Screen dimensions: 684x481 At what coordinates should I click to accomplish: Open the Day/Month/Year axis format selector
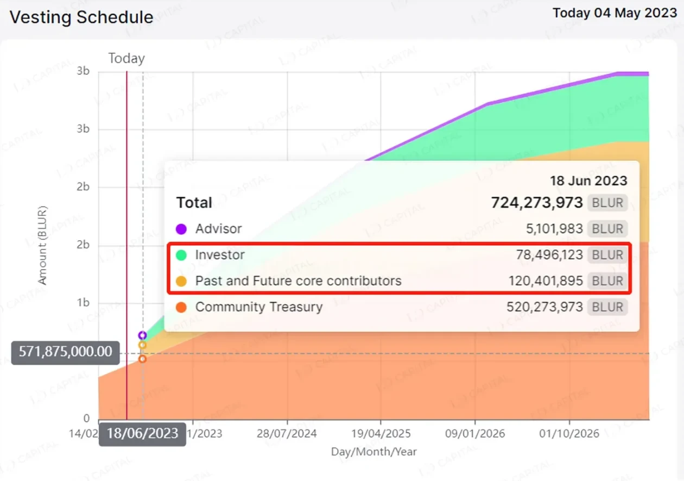pyautogui.click(x=373, y=451)
